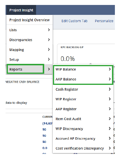Select Project Insight Overview menu item
137x156 pixels.
29,20
